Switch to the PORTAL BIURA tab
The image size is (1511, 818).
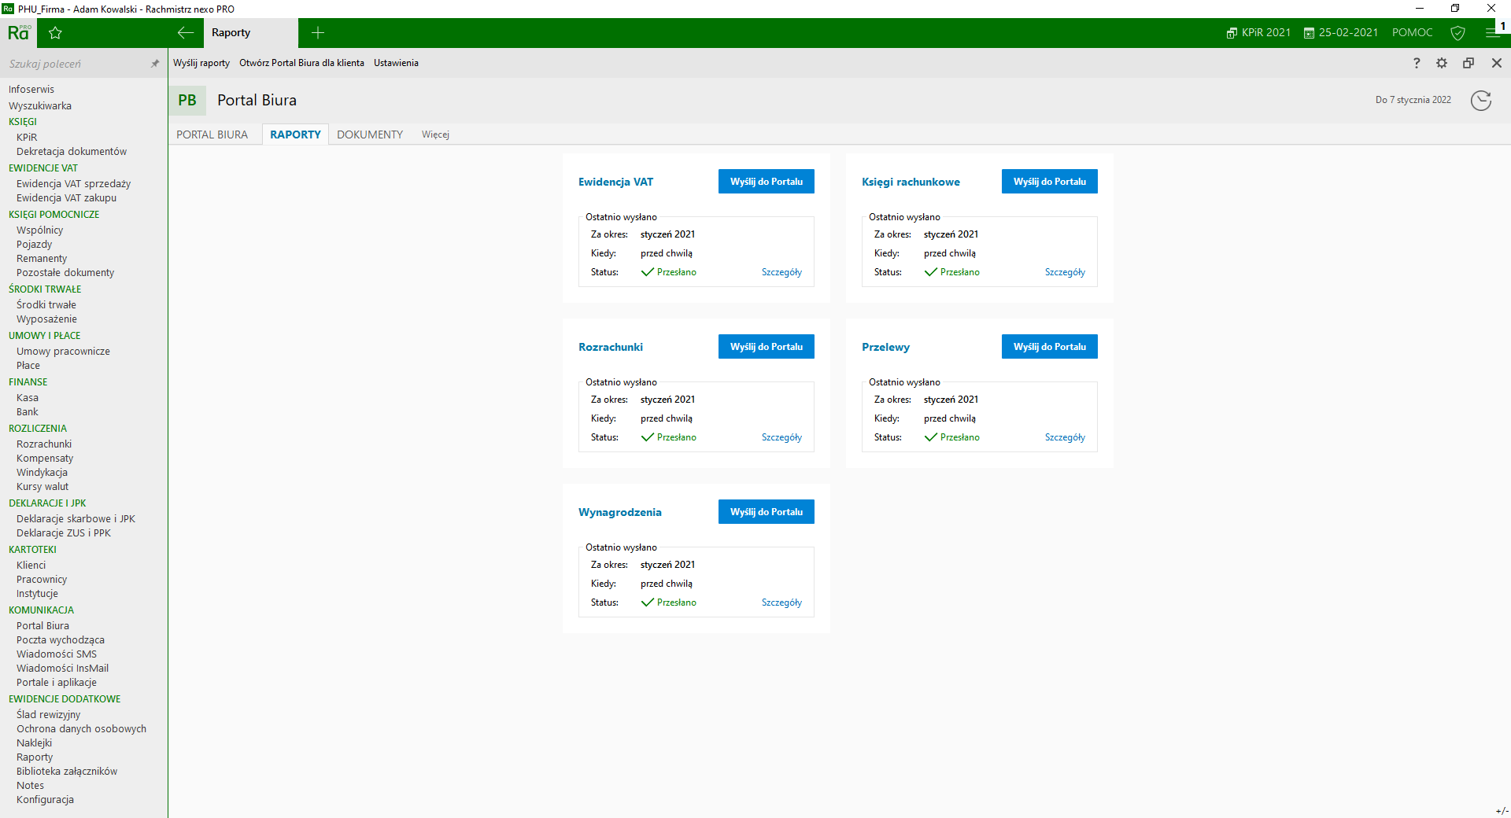212,134
